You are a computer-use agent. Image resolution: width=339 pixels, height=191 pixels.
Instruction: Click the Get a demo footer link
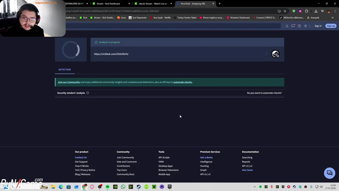click(x=206, y=158)
